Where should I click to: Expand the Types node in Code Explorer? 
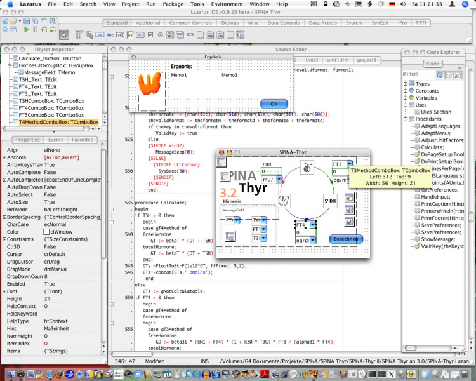point(405,83)
